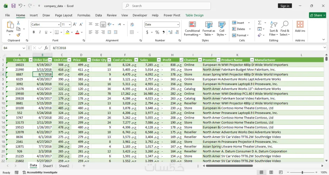The height and width of the screenshot is (175, 329).
Task: Toggle Middle Align vertical alignment
Action: point(97,25)
